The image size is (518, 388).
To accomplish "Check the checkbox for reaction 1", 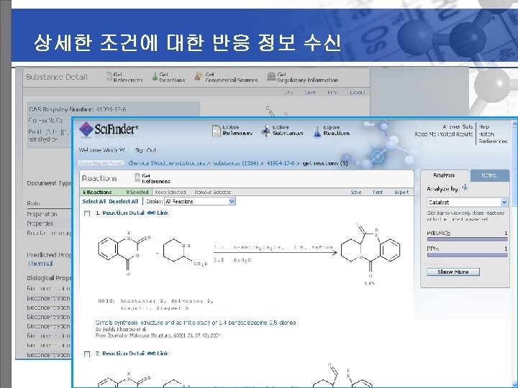I will click(x=87, y=213).
